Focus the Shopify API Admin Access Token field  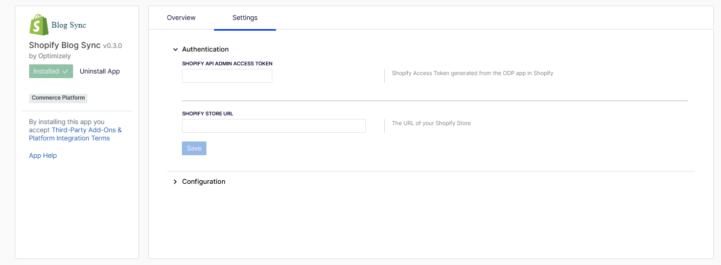pos(227,76)
